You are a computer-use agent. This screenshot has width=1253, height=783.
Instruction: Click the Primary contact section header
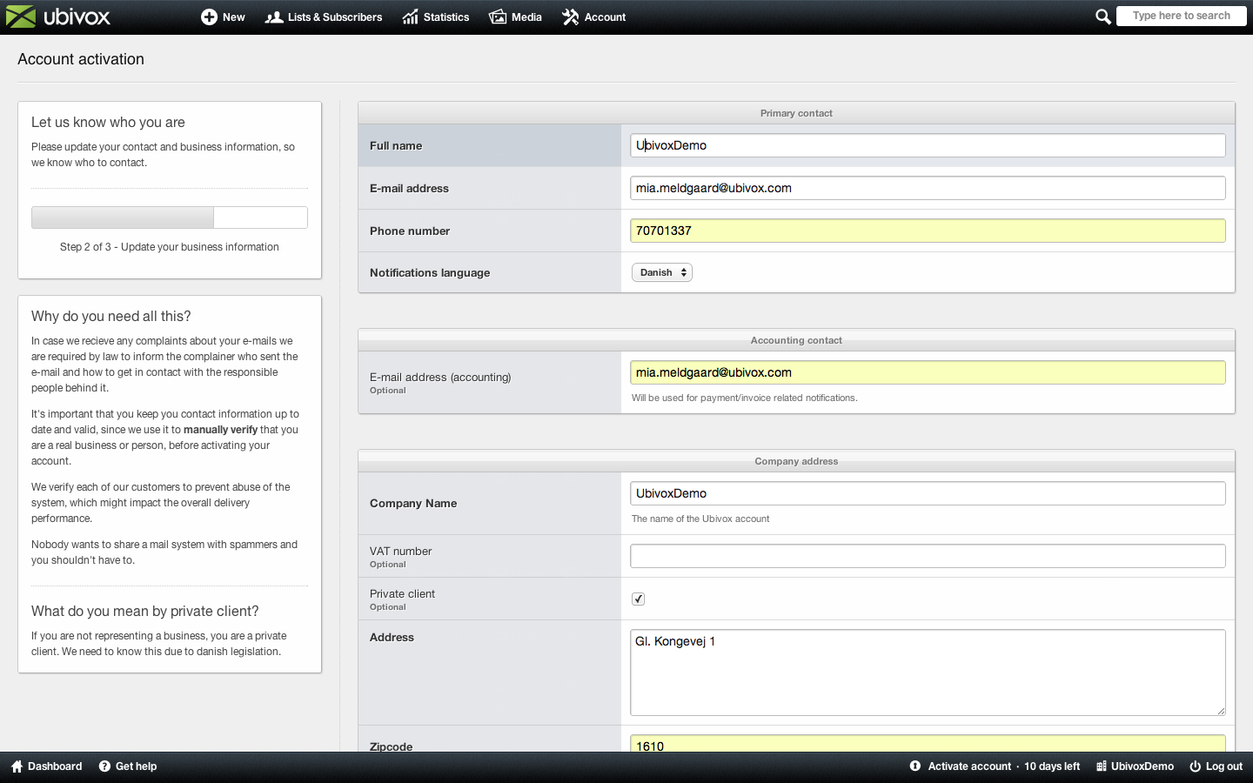coord(796,113)
